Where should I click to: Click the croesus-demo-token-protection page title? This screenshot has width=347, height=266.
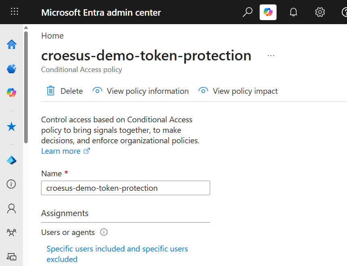click(x=146, y=55)
